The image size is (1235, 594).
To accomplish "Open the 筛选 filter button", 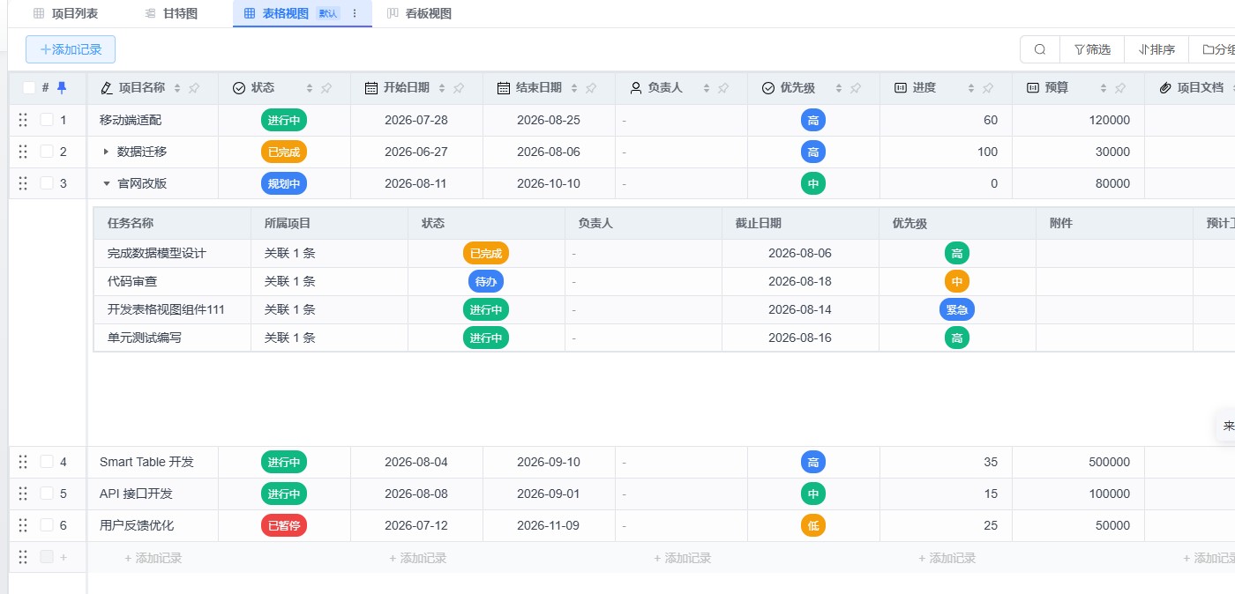I will click(1092, 49).
